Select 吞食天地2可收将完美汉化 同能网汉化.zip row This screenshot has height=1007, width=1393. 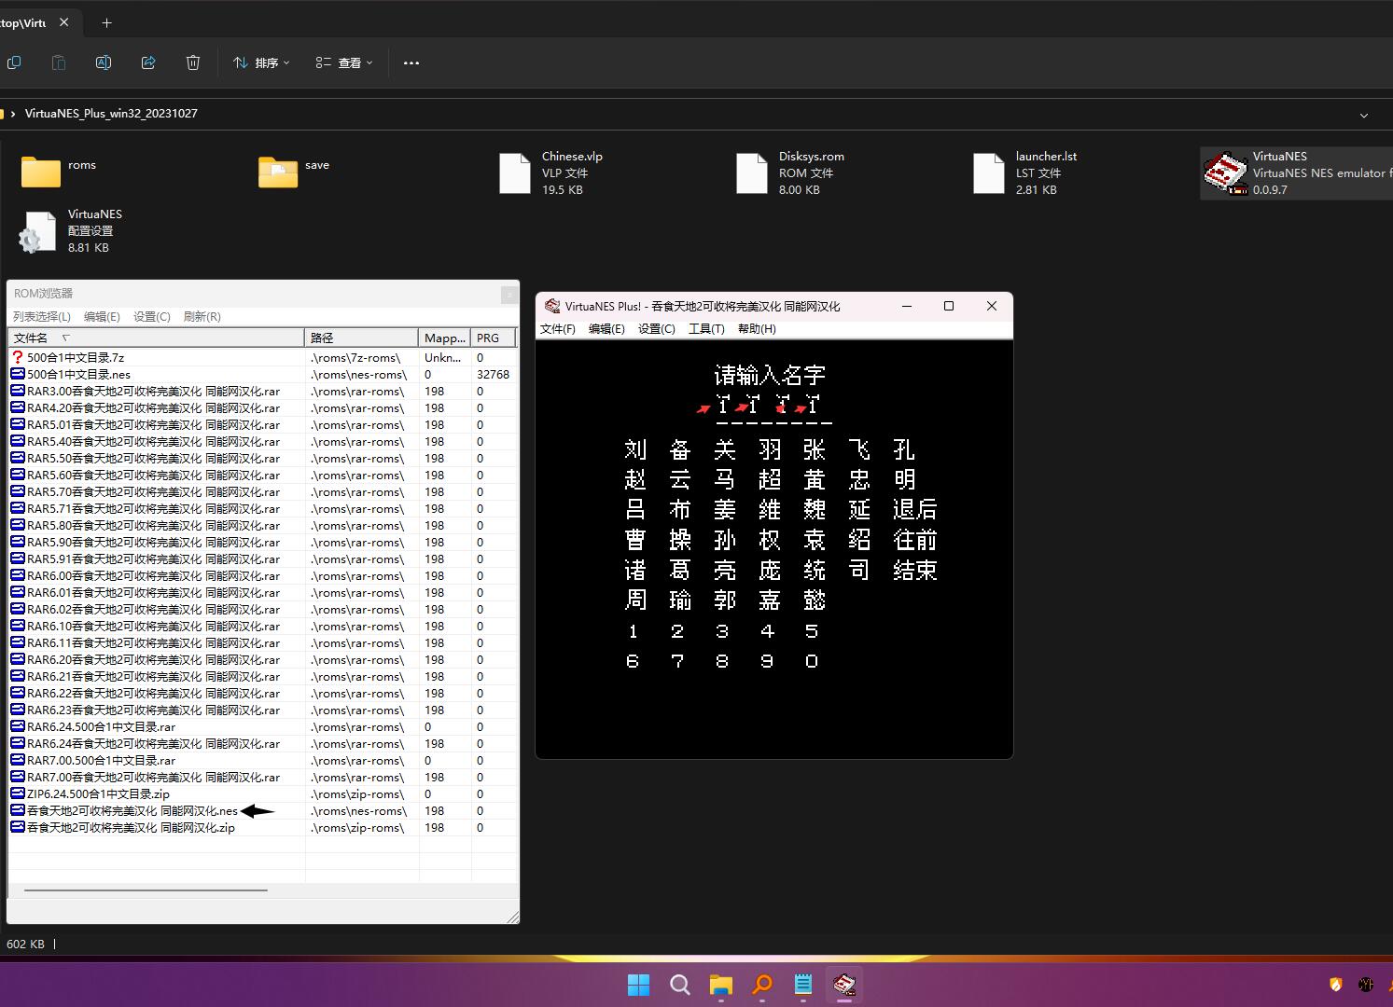262,827
